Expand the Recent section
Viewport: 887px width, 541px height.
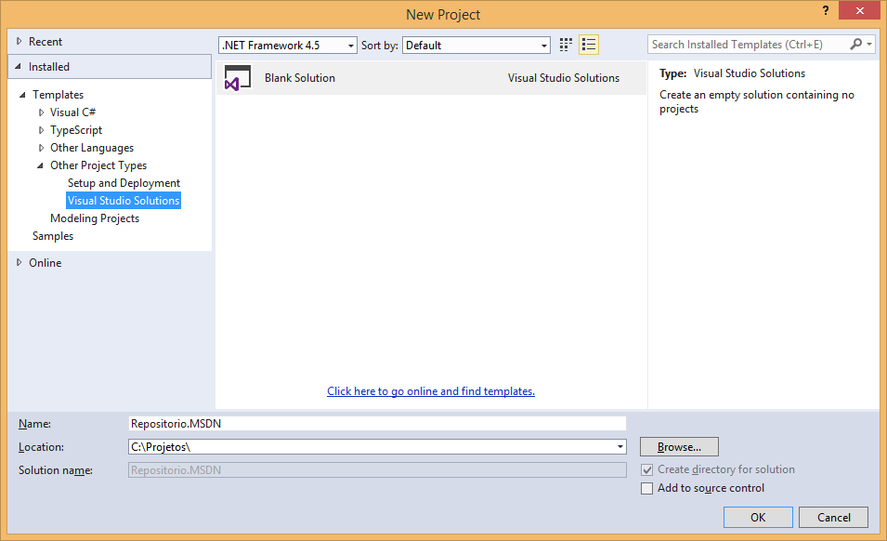tap(20, 41)
